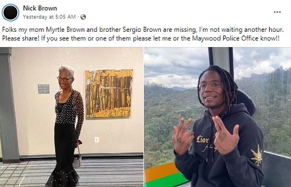Open the three-dot post options menu
This screenshot has height=187, width=291.
(277, 12)
